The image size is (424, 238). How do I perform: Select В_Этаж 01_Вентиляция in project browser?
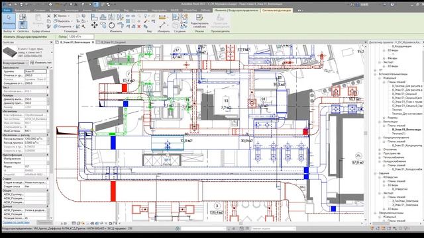point(406,130)
